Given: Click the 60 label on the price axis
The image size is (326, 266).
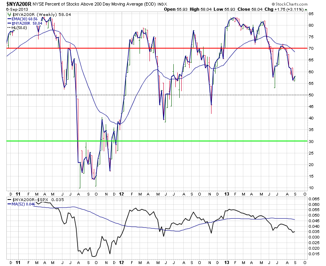Looking at the screenshot, I should pos(311,72).
